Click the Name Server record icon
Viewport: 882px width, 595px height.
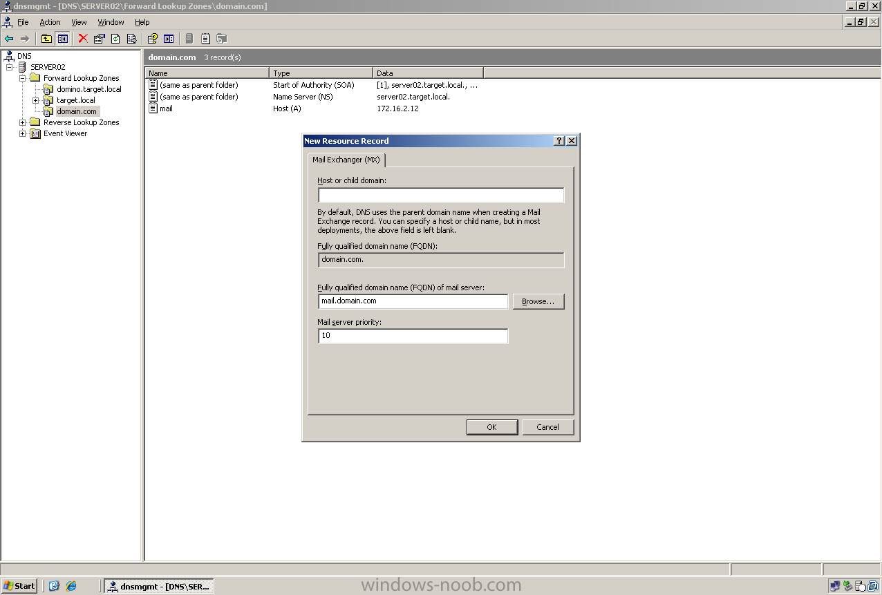click(x=153, y=97)
